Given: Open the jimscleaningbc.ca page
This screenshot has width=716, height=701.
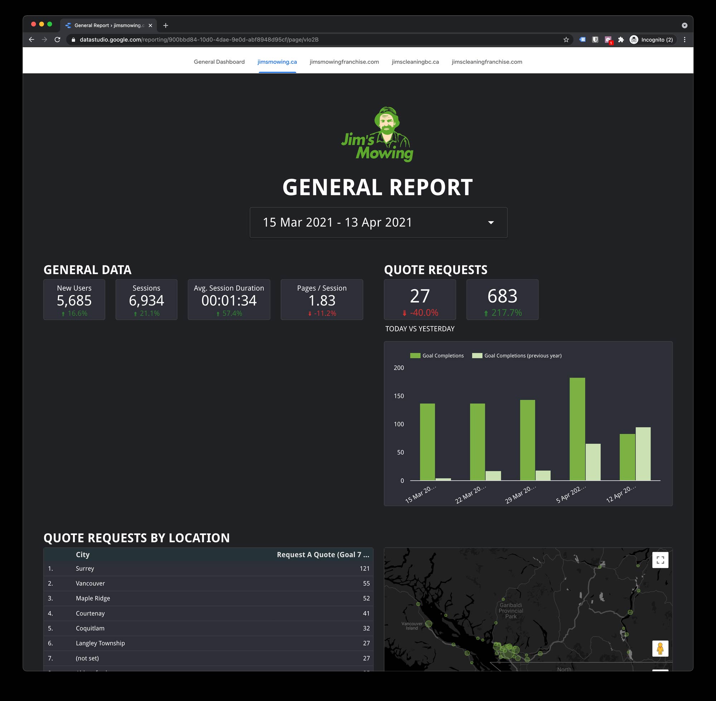Looking at the screenshot, I should click(415, 62).
